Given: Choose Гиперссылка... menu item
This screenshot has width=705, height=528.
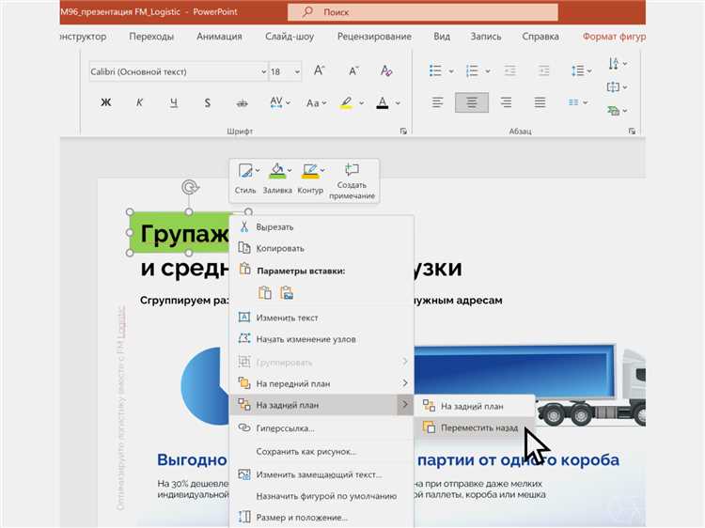Looking at the screenshot, I should click(x=321, y=428).
